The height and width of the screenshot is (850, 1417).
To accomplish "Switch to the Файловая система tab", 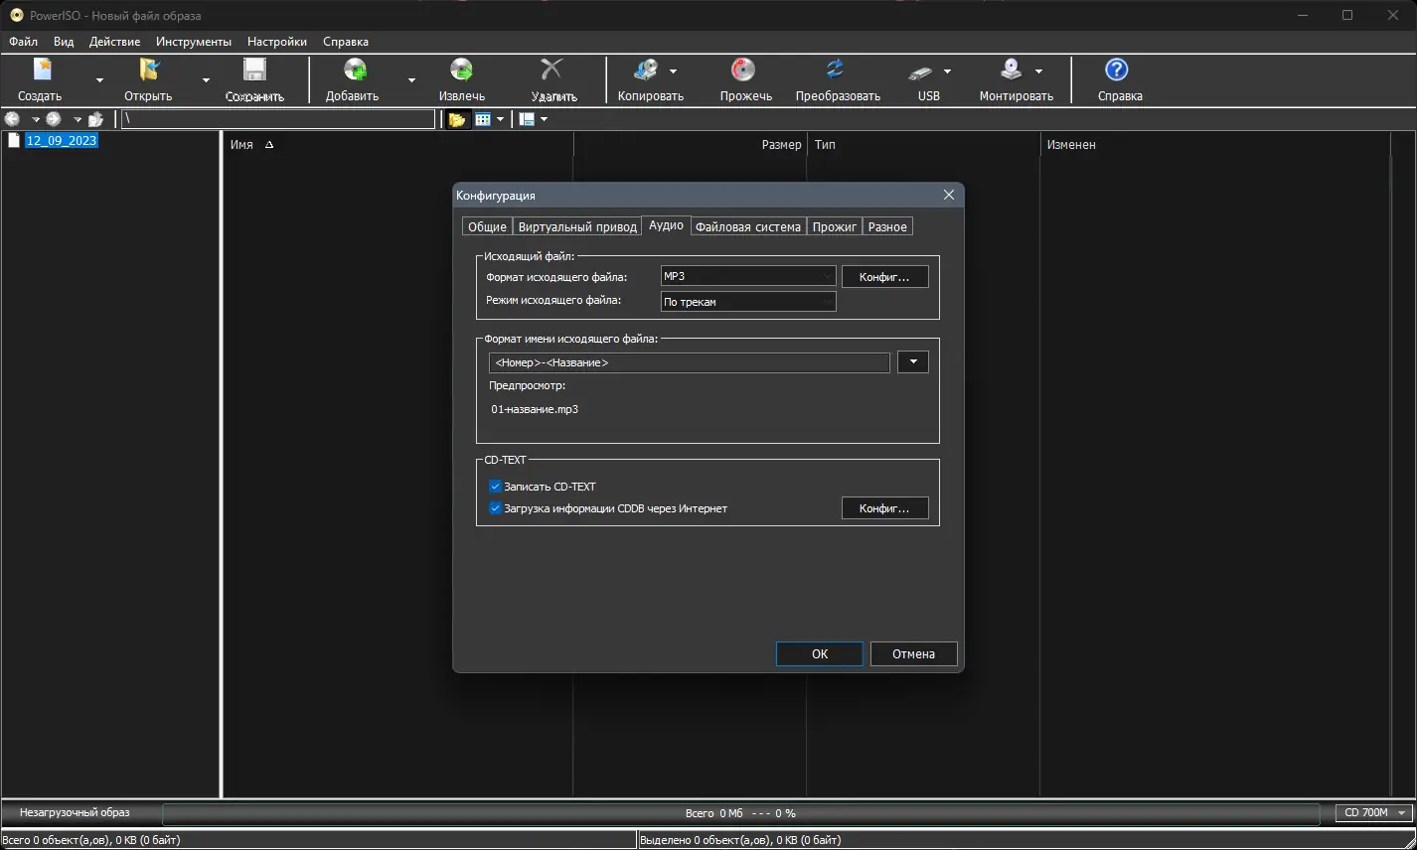I will click(x=748, y=226).
